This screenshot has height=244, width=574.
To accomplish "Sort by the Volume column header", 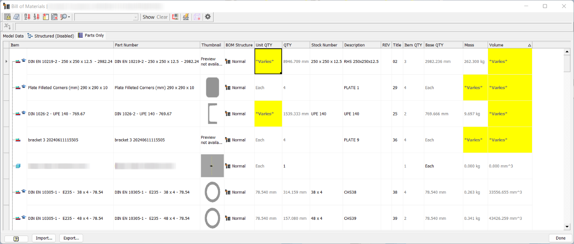I will coord(510,45).
